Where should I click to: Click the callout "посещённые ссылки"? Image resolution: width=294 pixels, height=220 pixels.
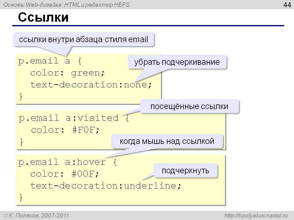(x=189, y=106)
